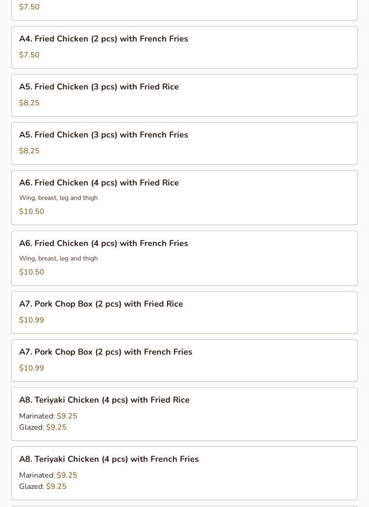Open A7 Pork Chop Box with Fried Rice
This screenshot has width=369, height=507.
click(101, 304)
